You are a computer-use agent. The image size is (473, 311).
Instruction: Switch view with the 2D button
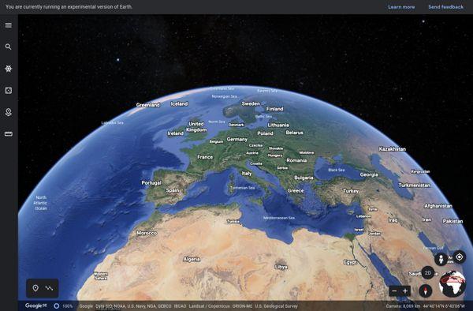click(x=428, y=272)
